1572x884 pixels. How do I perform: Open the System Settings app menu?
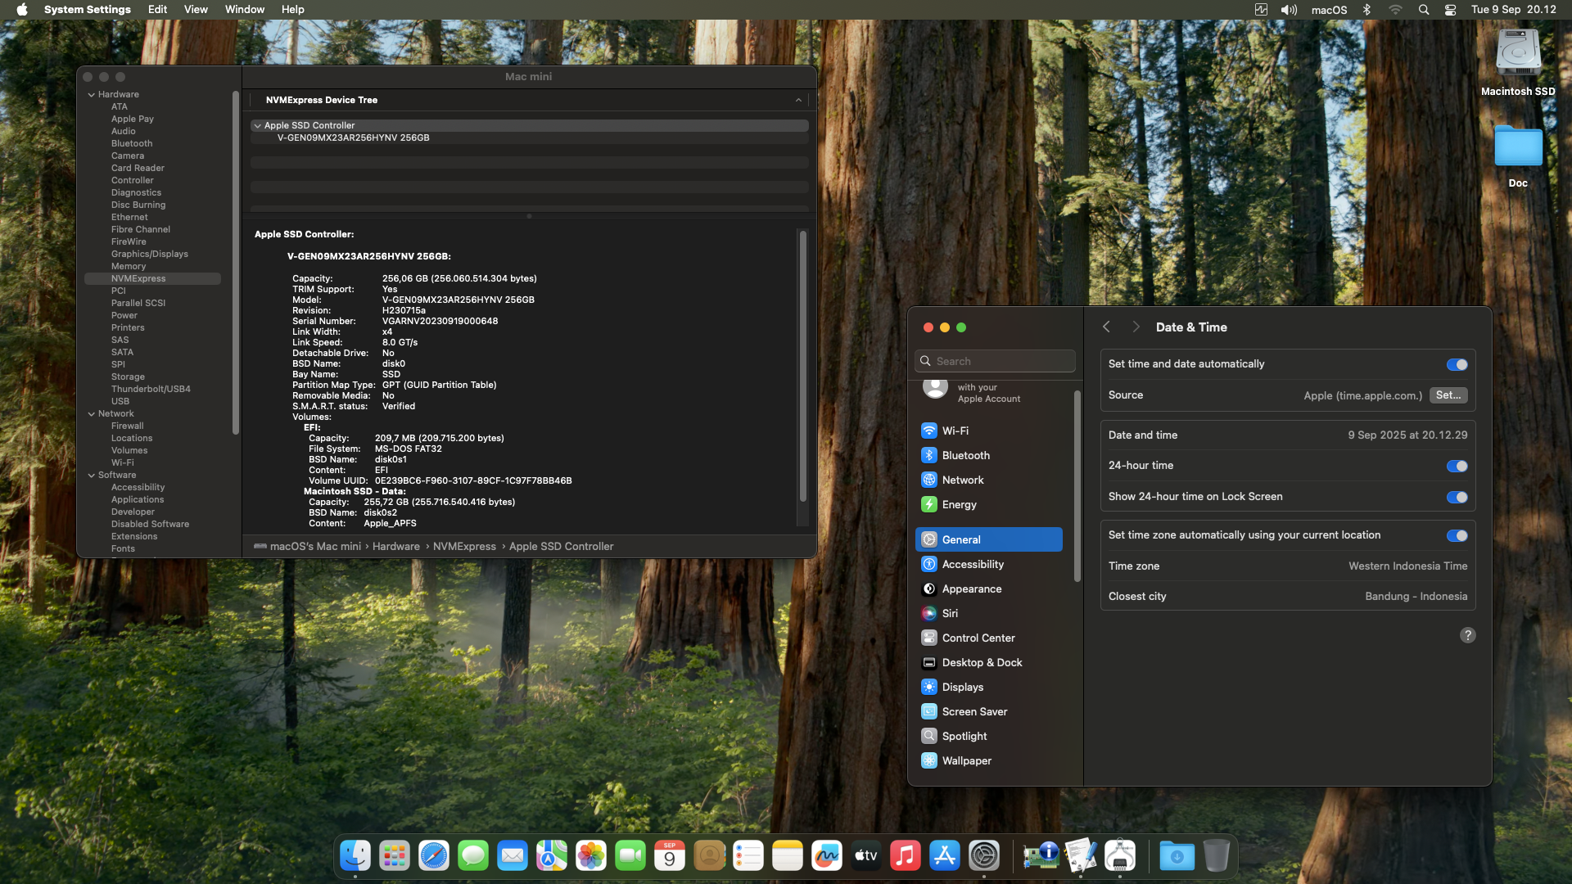click(88, 10)
